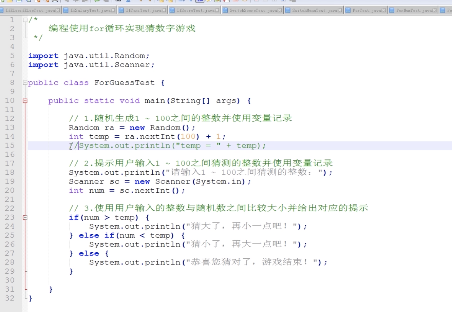The height and width of the screenshot is (312, 452).
Task: Open the IfScoreTest.java tab
Action: 194,11
